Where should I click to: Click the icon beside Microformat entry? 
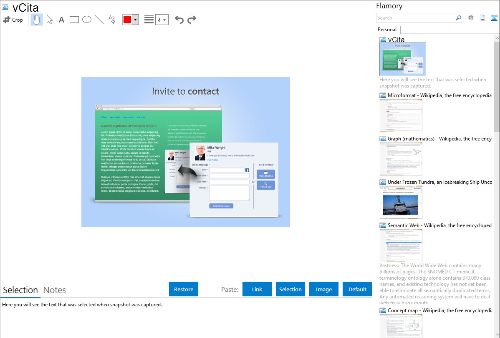[x=383, y=95]
